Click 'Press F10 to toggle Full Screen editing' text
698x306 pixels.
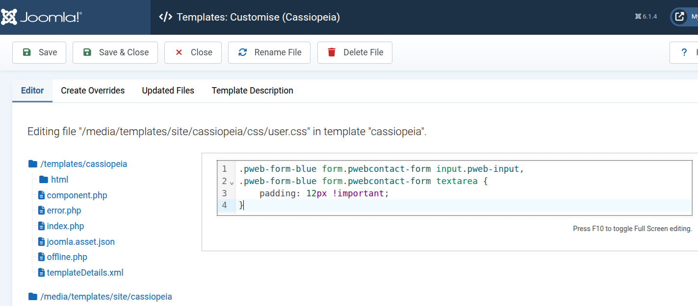pyautogui.click(x=632, y=229)
